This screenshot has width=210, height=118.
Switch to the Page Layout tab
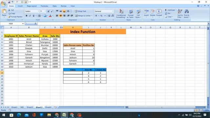tap(32, 6)
